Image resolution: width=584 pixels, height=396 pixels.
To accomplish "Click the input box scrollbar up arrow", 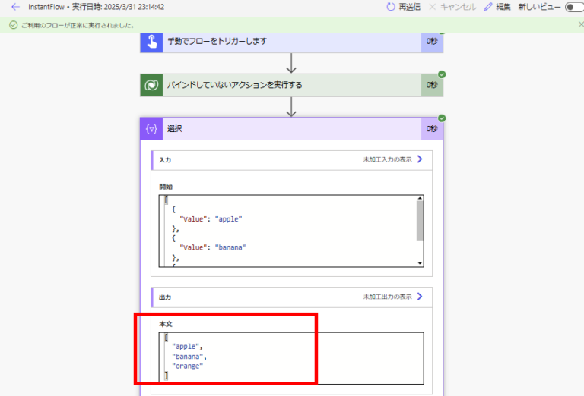I will 420,199.
